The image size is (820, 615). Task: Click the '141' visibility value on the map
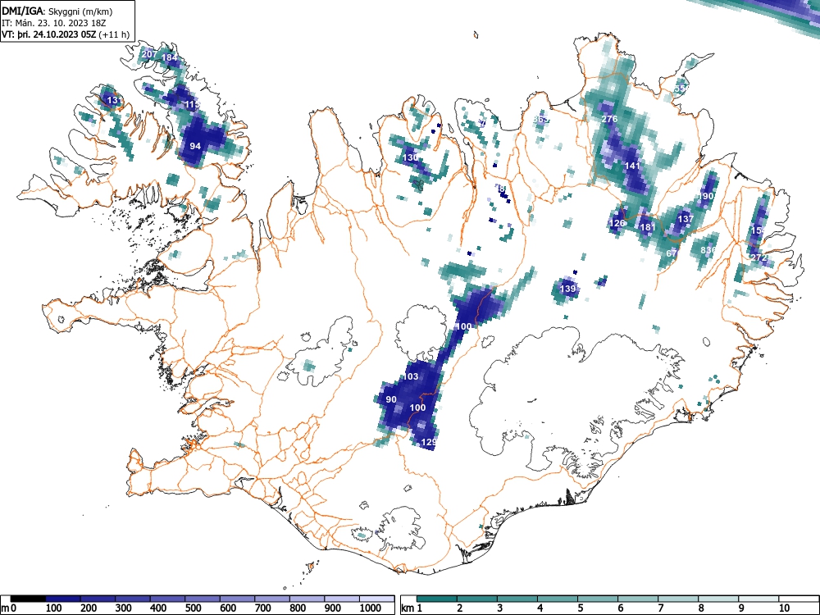coord(632,166)
